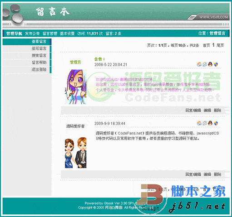
Task: Click email icon on the 管理员 announcement
Action: point(205,64)
